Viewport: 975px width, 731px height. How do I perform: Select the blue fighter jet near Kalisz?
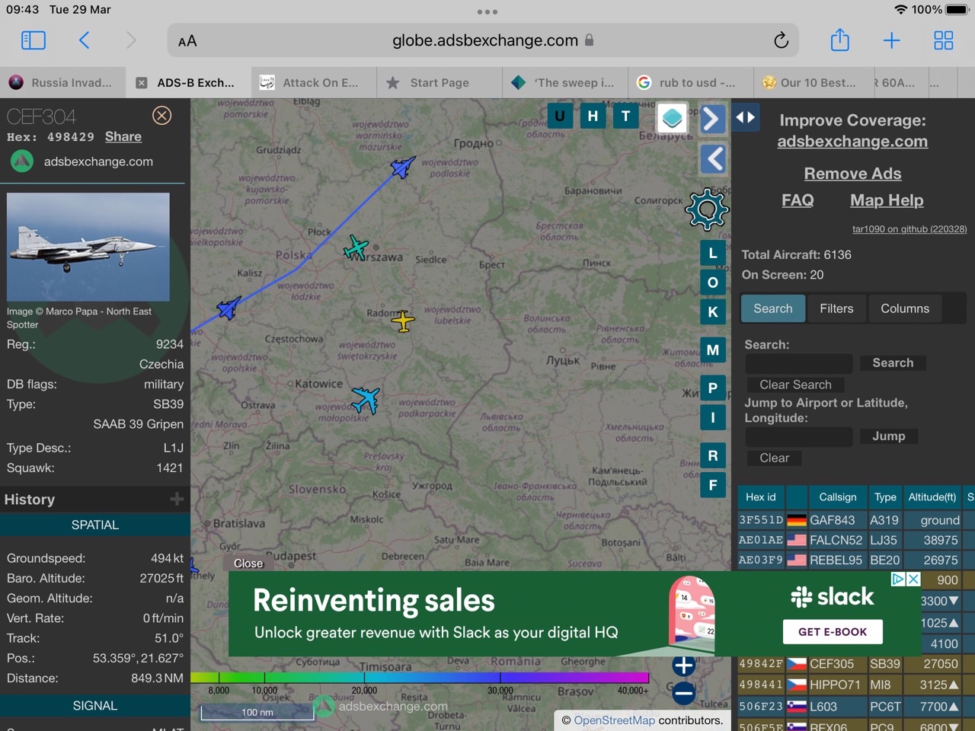[229, 308]
